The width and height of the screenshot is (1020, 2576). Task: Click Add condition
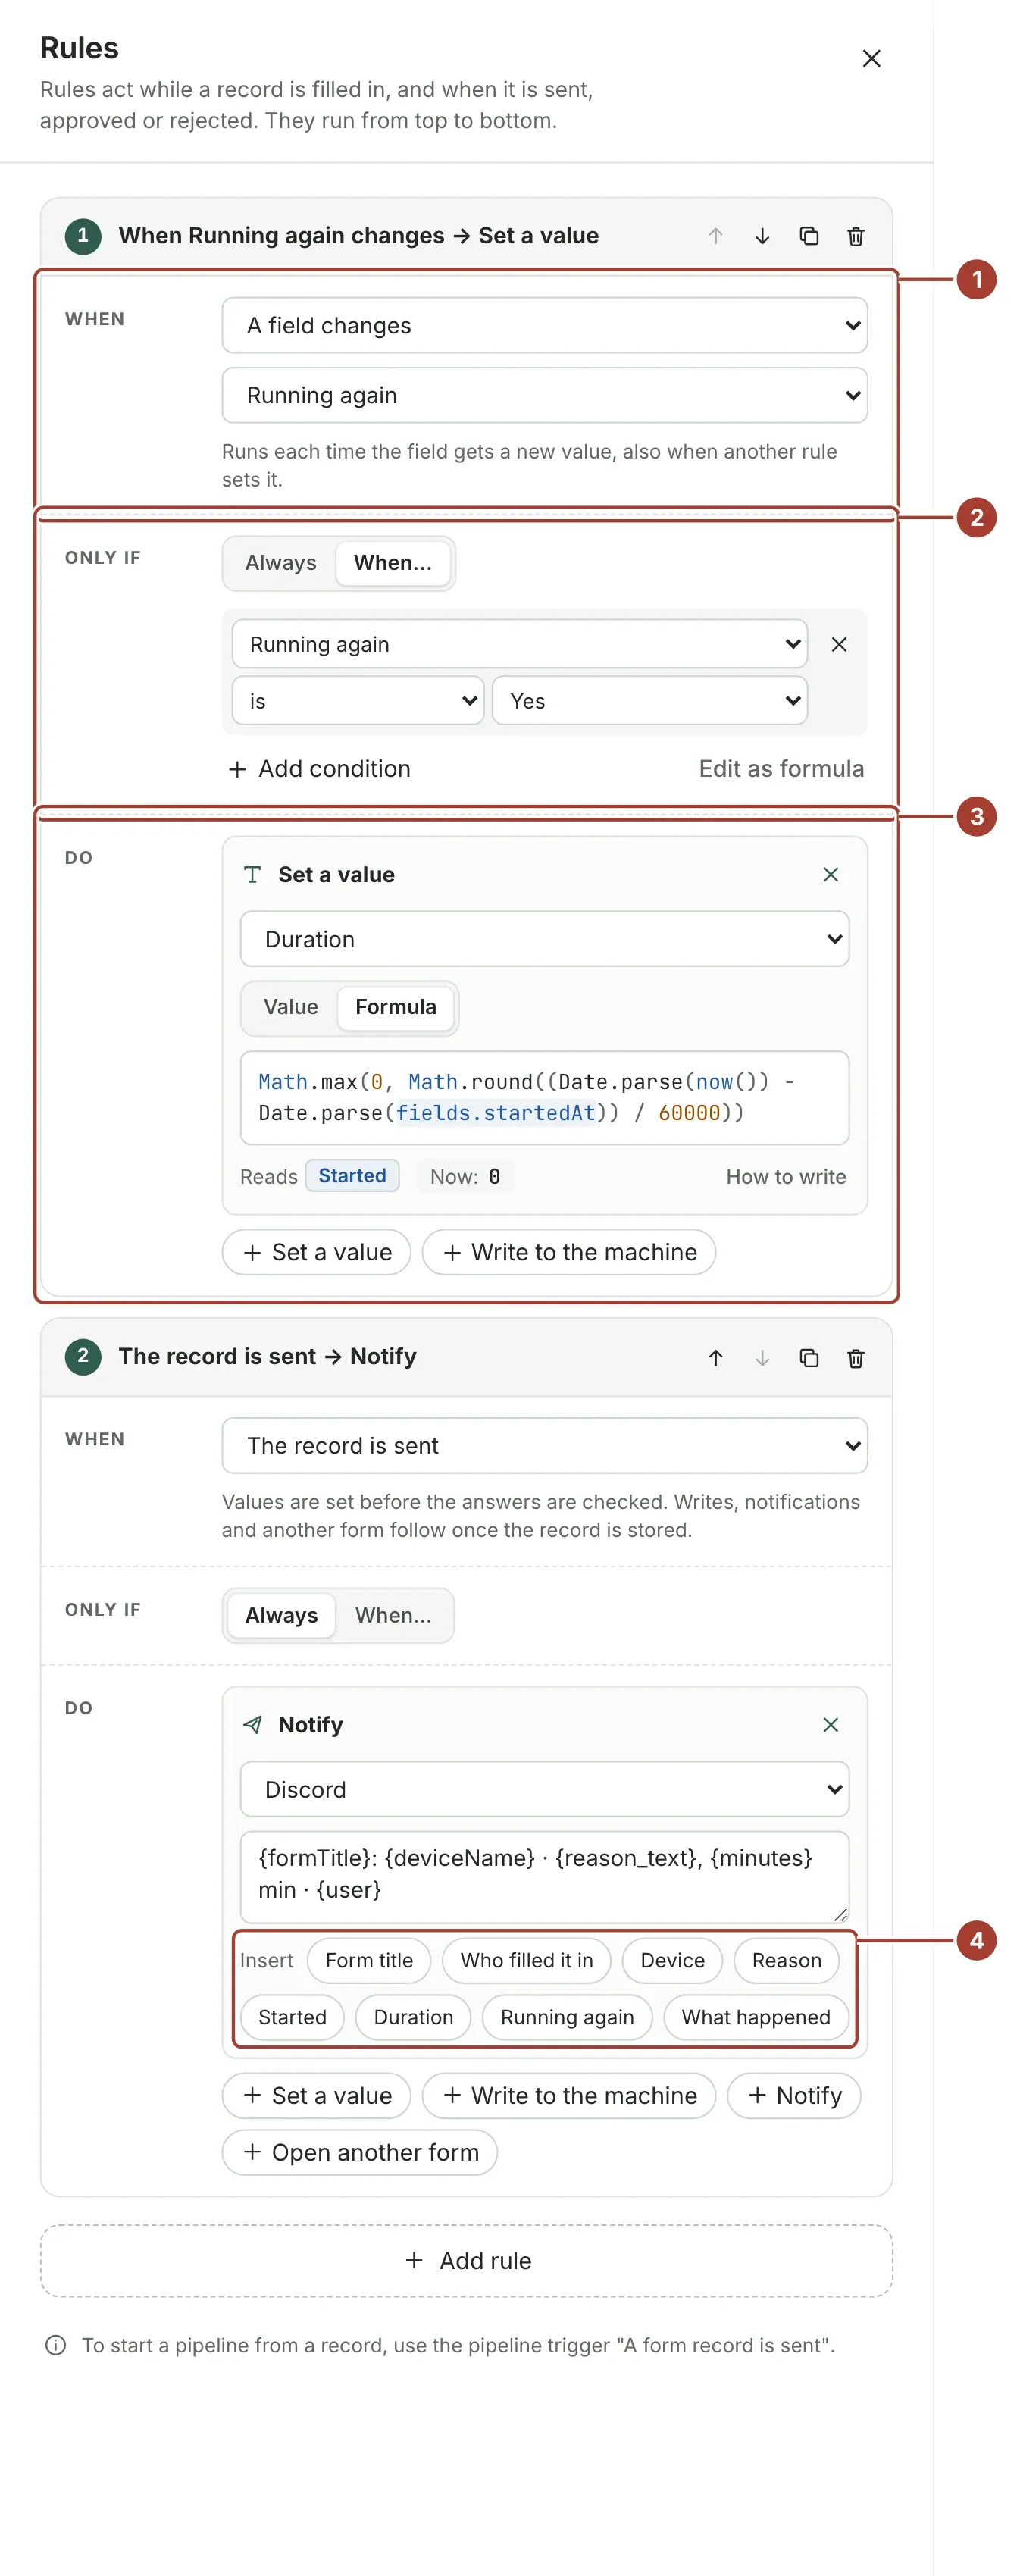click(x=319, y=768)
